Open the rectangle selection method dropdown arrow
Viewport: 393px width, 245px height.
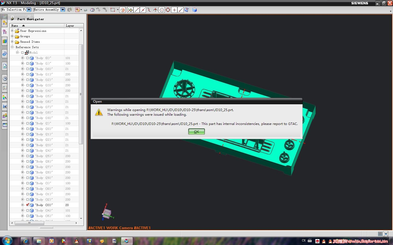pyautogui.click(x=118, y=10)
